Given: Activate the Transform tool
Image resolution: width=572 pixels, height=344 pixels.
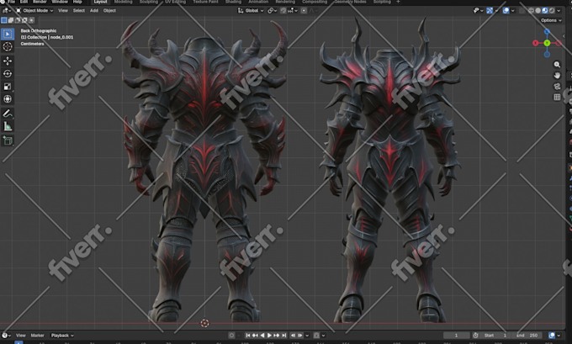Looking at the screenshot, I should (8, 99).
